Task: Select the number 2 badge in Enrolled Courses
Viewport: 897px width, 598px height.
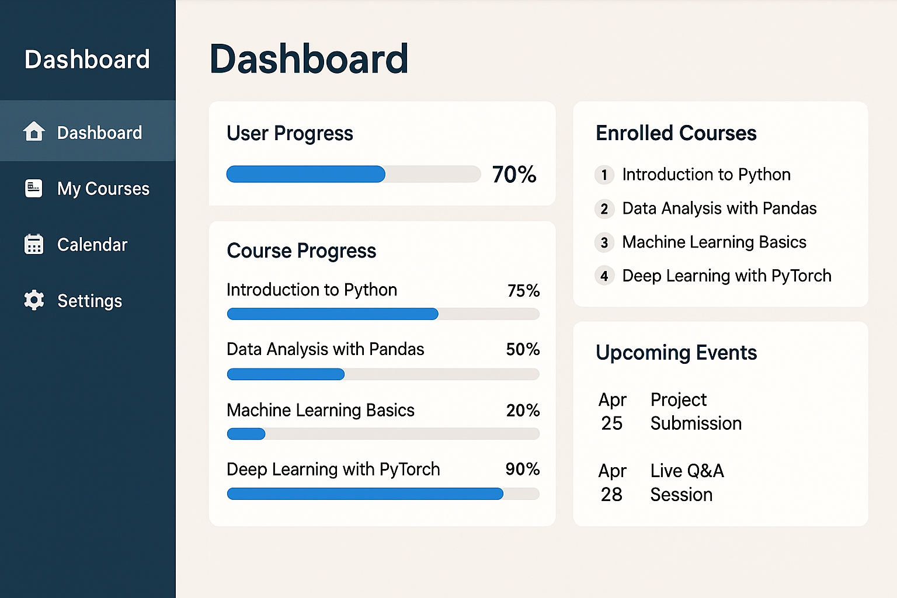Action: point(604,208)
